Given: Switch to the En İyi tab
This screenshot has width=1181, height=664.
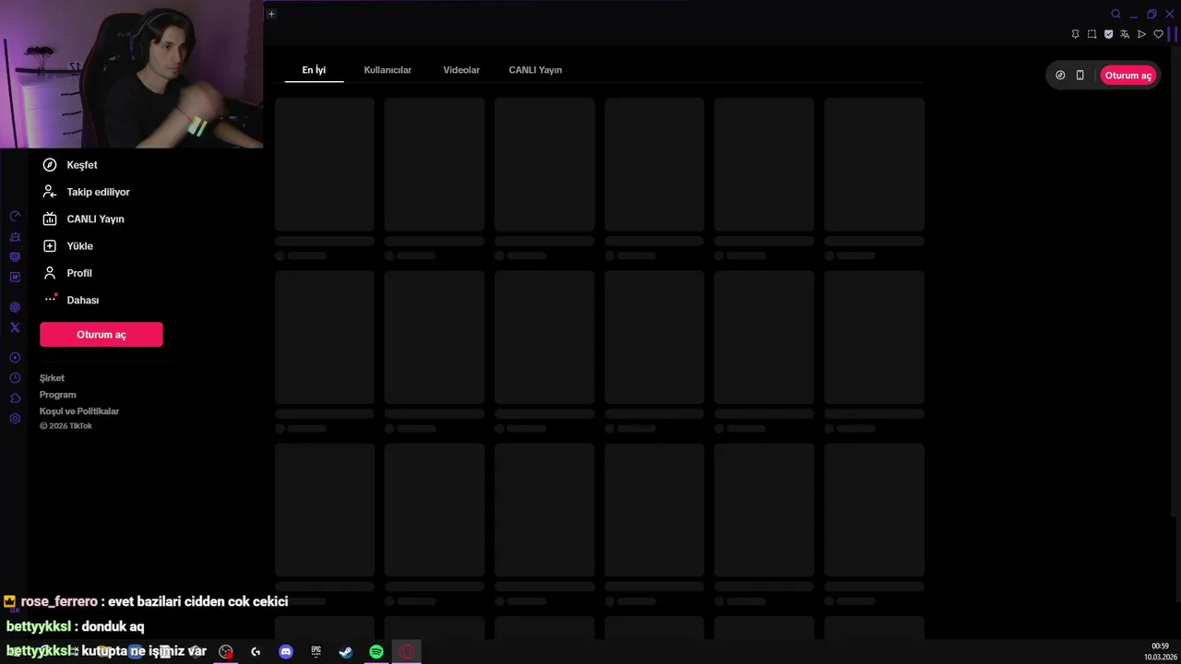Looking at the screenshot, I should (314, 70).
